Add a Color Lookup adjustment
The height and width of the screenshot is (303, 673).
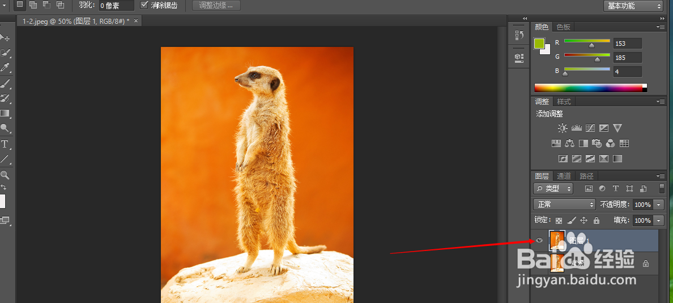tap(624, 143)
